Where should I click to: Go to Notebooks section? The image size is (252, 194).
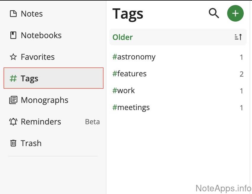(x=41, y=35)
